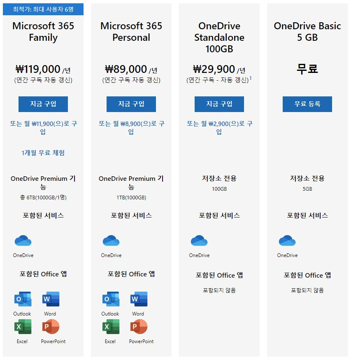351x360 pixels.
Task: Click the 100GB storage value
Action: click(219, 189)
